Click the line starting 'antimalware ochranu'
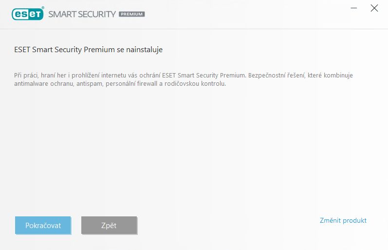Screen dimensions: 388x250 [x=120, y=84]
